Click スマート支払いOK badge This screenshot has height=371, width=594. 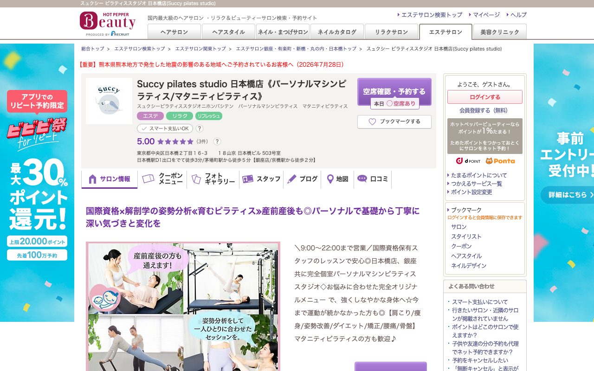(x=165, y=128)
